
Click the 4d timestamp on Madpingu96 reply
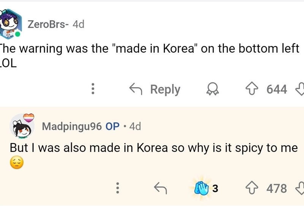tap(135, 126)
